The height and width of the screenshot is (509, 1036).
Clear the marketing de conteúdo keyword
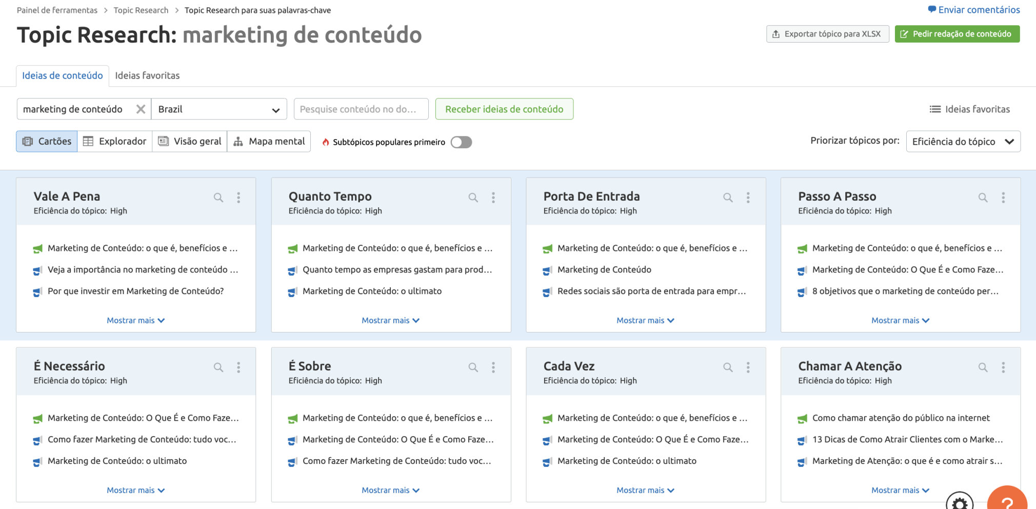tap(141, 109)
